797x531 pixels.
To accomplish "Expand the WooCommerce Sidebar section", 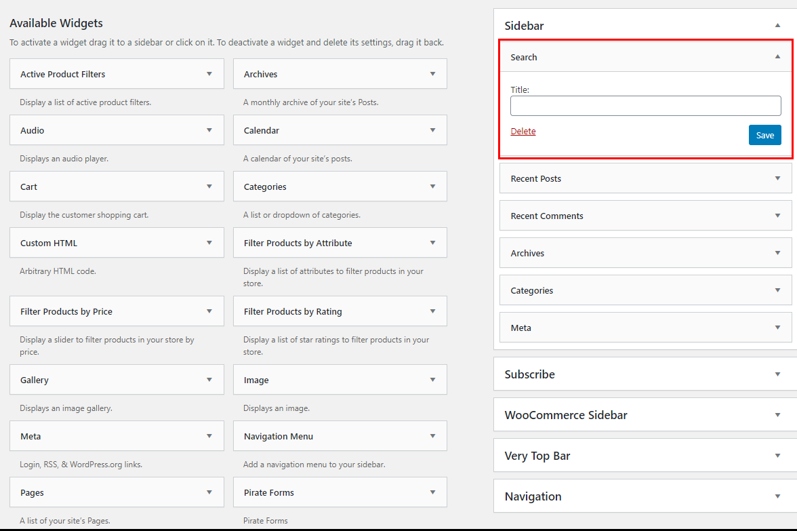I will coord(777,414).
